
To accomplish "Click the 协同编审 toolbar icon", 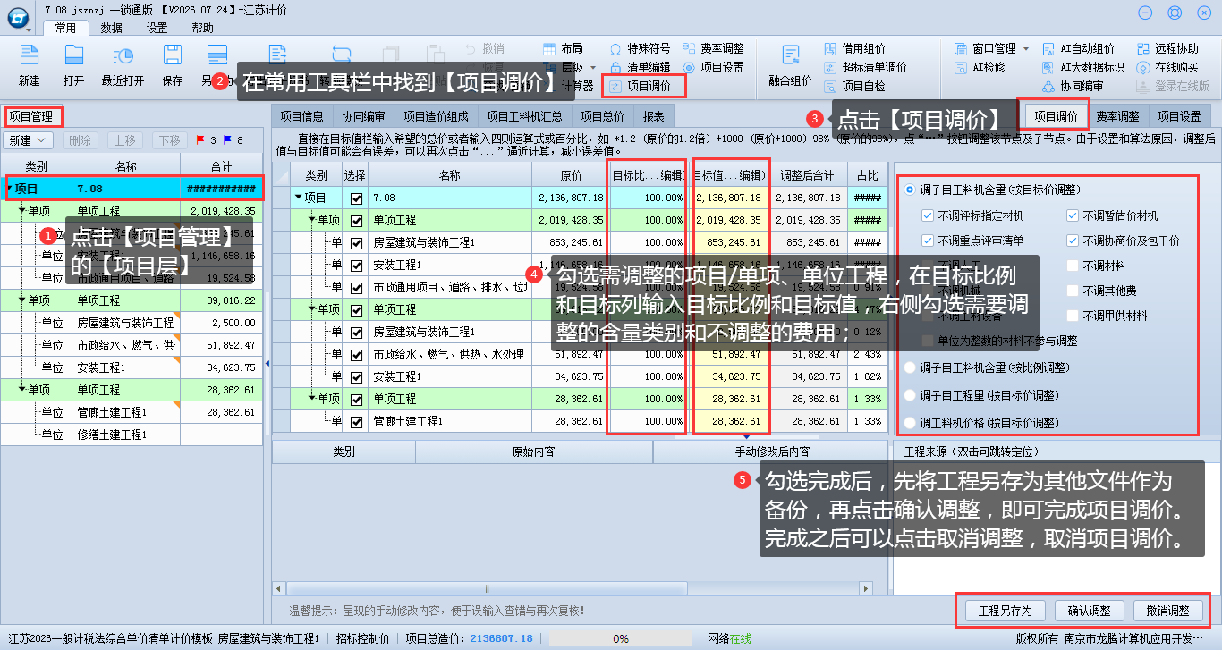I will click(x=1049, y=87).
